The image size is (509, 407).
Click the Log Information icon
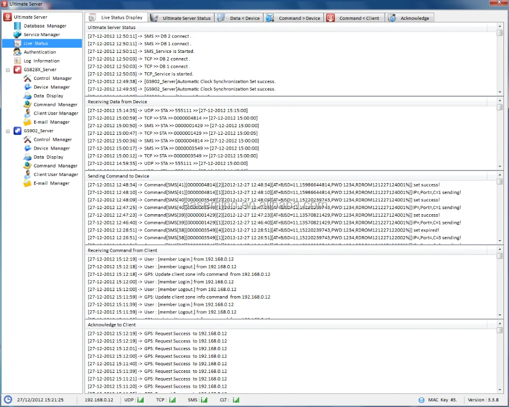18,61
